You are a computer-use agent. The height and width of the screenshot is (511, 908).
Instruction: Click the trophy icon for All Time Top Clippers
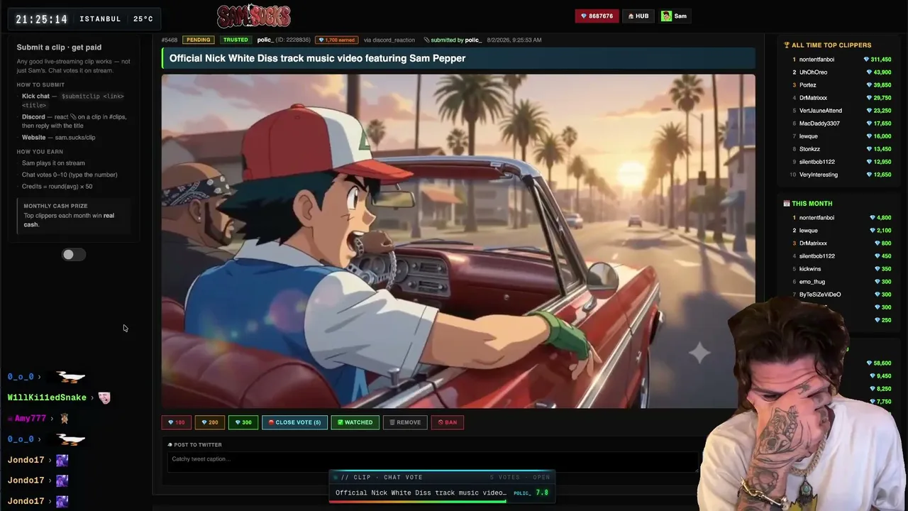tap(787, 45)
